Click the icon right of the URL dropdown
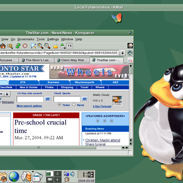 click(x=130, y=53)
